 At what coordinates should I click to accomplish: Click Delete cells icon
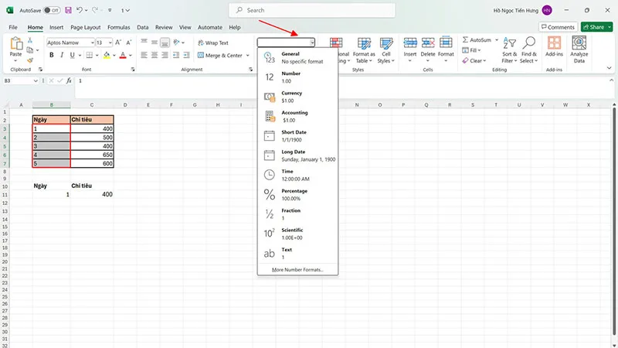(x=428, y=43)
